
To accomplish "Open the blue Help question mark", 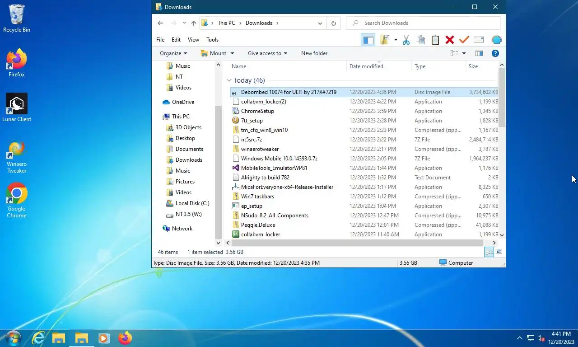I will [x=495, y=53].
